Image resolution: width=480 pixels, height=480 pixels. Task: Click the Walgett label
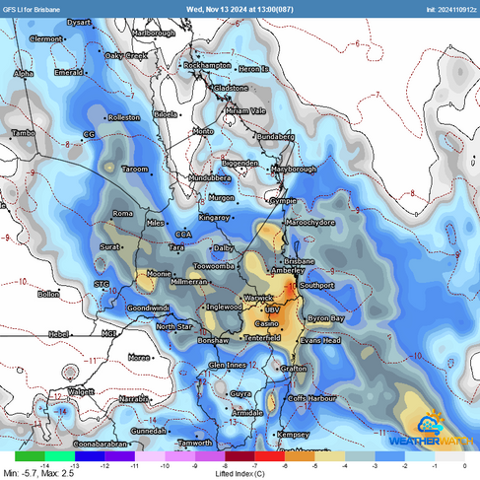point(81,392)
